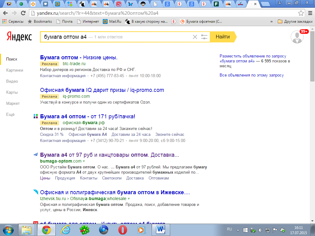Switch the RU input language indicator
Screen dimensions: 315x236
tap(229, 229)
